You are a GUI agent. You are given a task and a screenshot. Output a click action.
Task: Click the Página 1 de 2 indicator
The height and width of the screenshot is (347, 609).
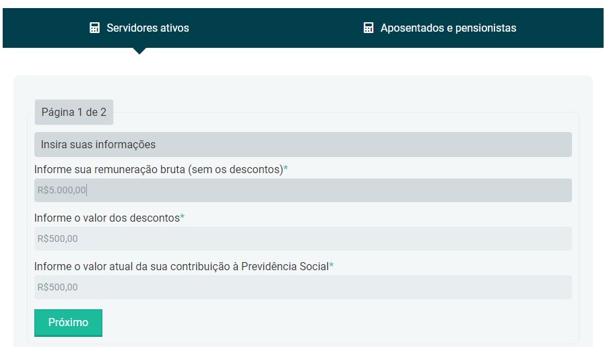pos(74,113)
